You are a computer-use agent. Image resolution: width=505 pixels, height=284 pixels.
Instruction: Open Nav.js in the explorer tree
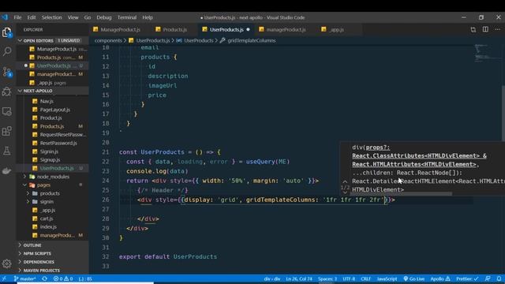pos(47,101)
